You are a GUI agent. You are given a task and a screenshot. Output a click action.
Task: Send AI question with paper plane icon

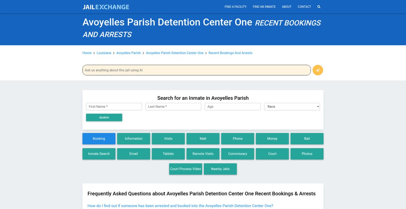pyautogui.click(x=318, y=70)
